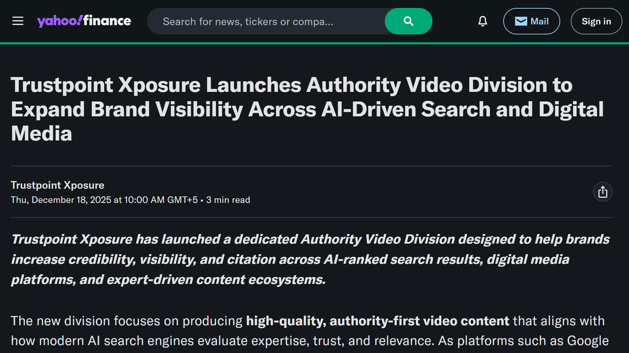
Task: Go to Yahoo Finance home logo
Action: 84,21
